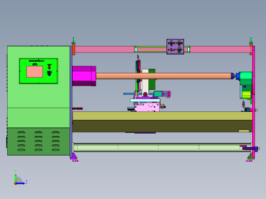
Task: Select the dark green vented cabinet base
Action: coord(38,141)
